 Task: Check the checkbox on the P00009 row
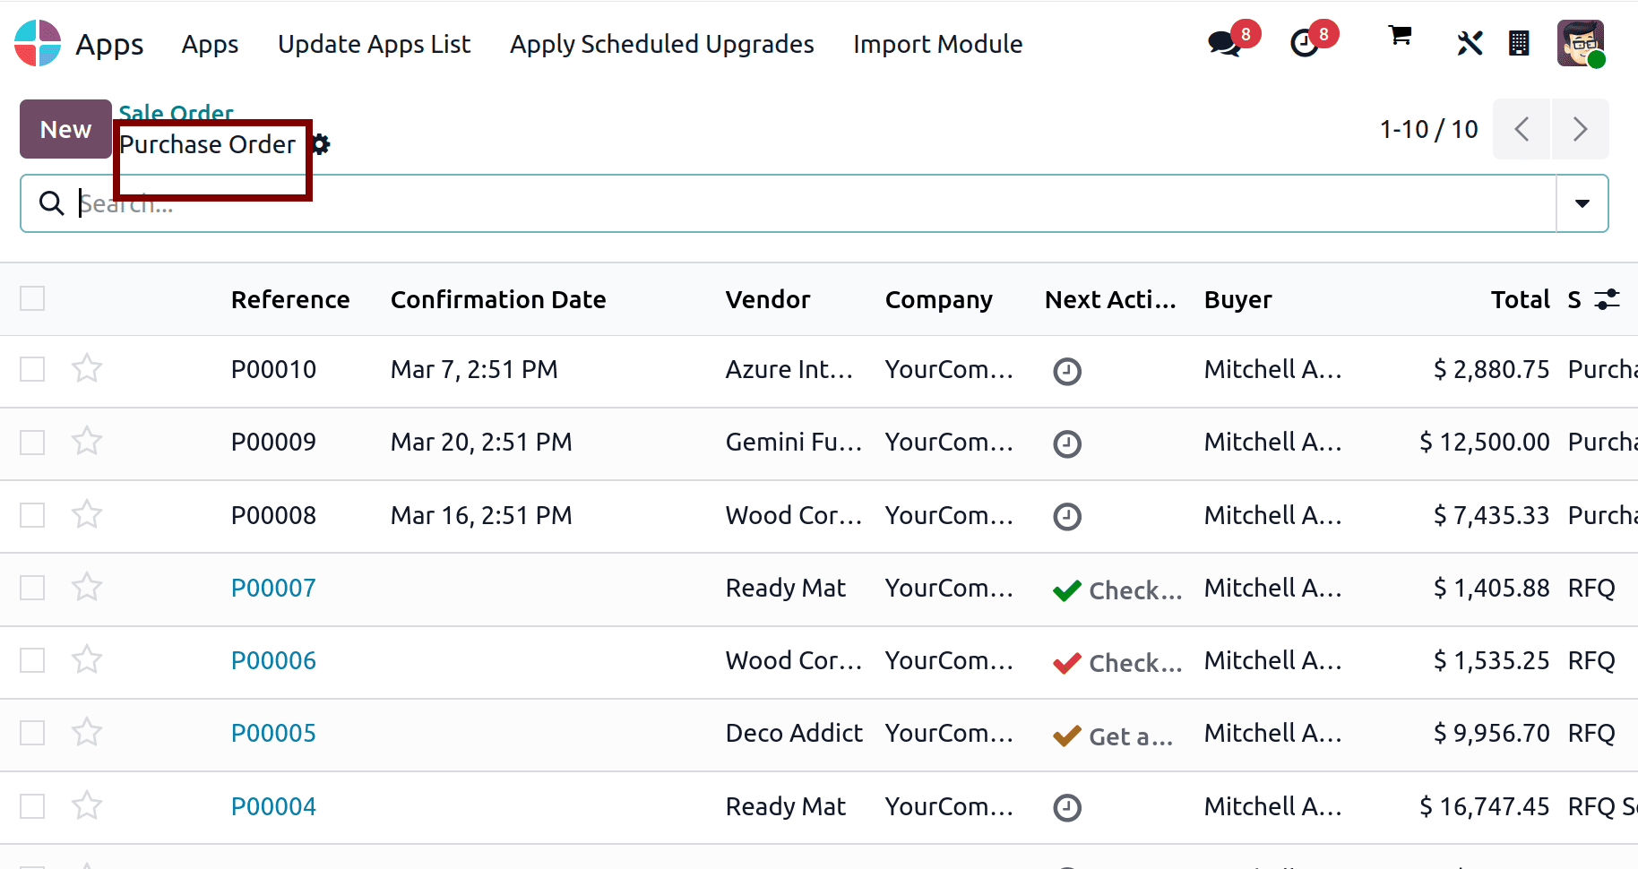(x=32, y=442)
